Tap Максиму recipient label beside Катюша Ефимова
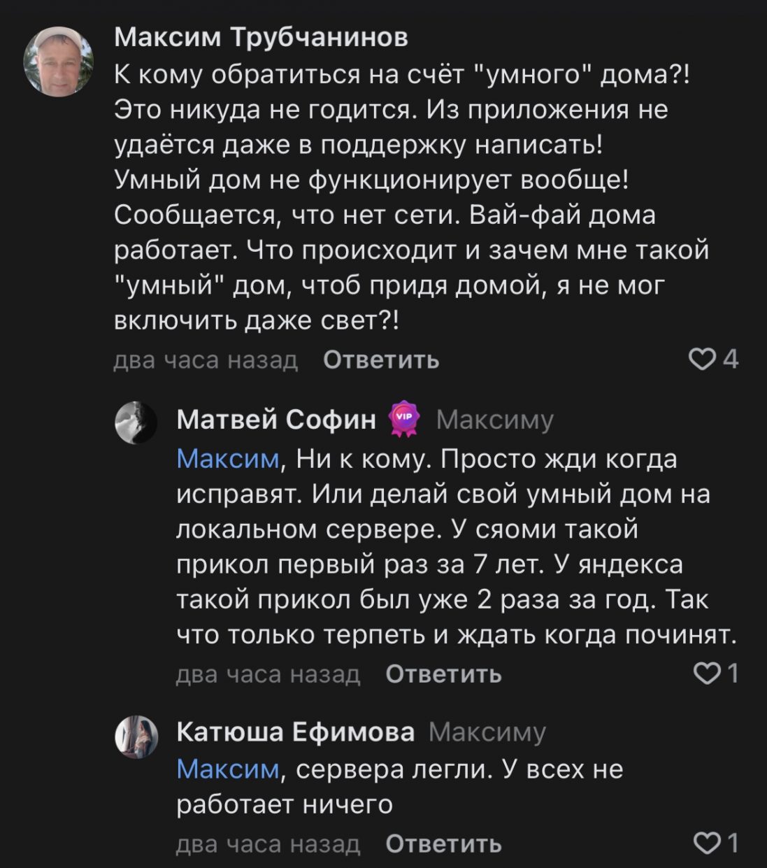This screenshot has height=868, width=767. (487, 733)
